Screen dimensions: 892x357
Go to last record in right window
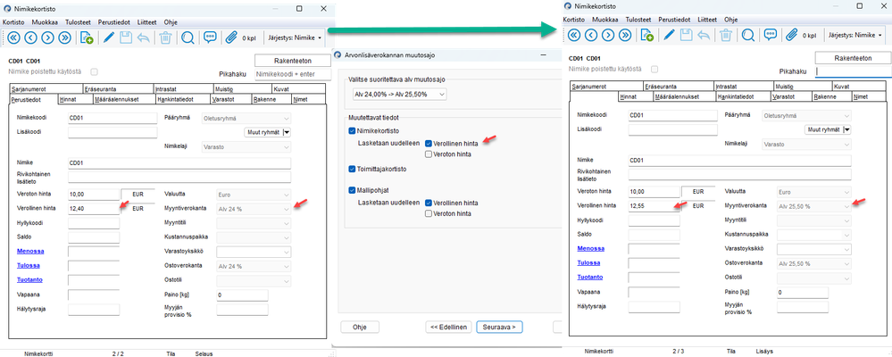click(625, 35)
